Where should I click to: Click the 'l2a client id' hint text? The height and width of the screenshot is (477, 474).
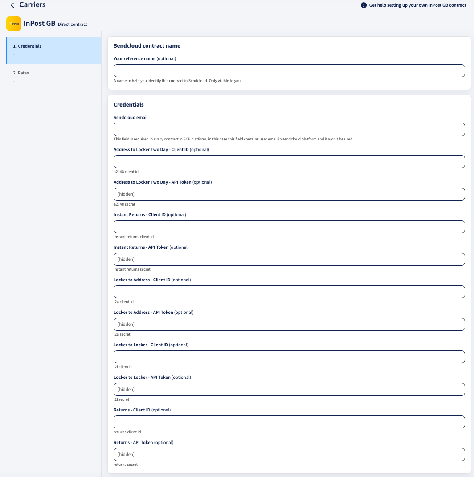pyautogui.click(x=123, y=302)
